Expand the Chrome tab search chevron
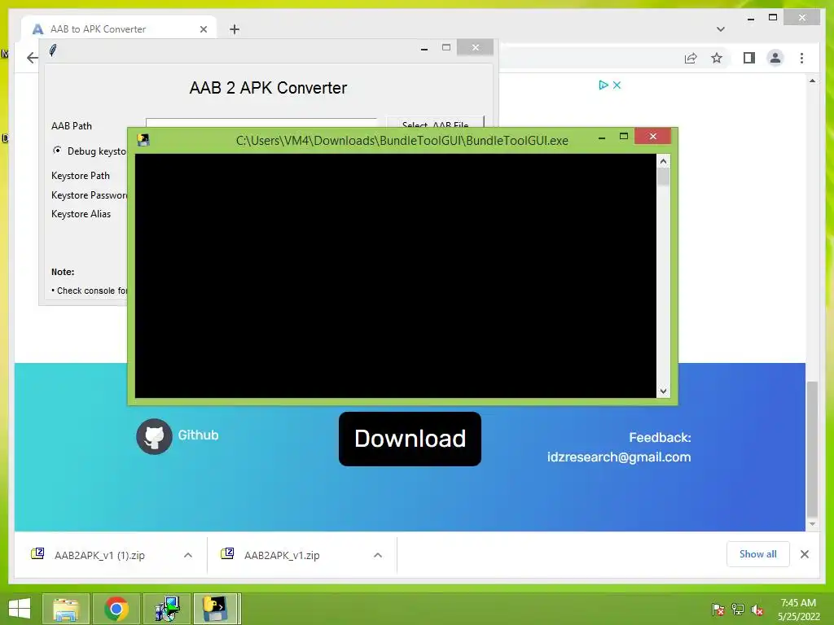 click(721, 29)
